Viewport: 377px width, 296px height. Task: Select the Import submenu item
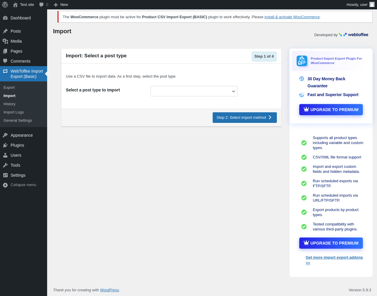pos(9,96)
